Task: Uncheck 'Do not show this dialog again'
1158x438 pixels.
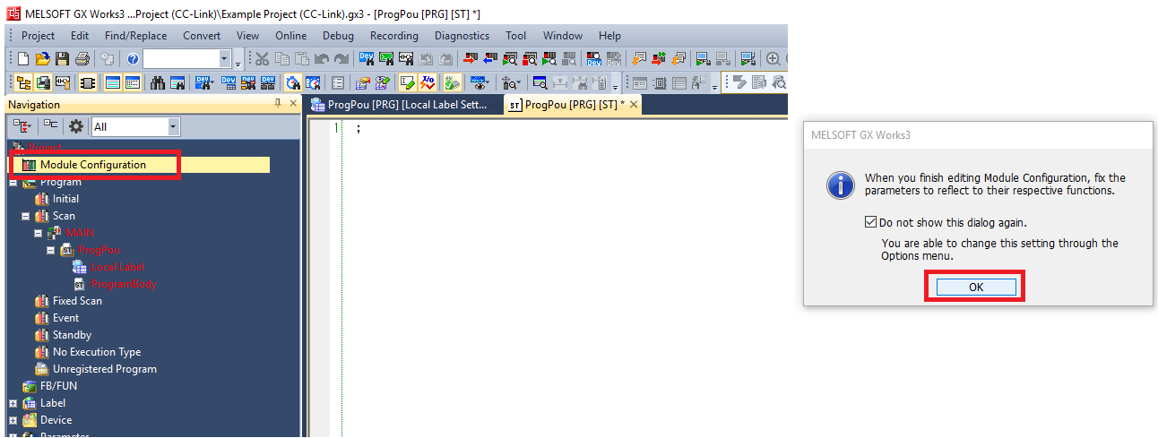Action: tap(871, 222)
